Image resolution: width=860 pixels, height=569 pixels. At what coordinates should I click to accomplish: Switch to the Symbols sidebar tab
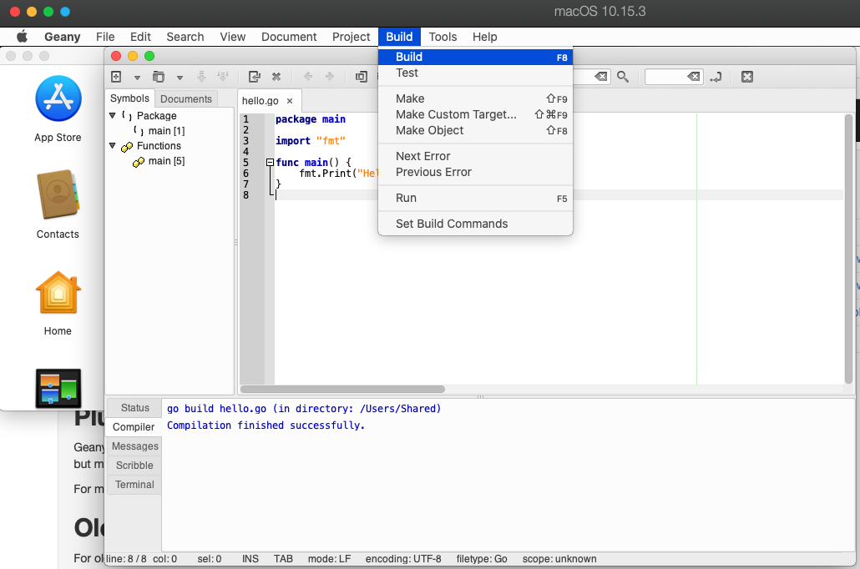(129, 98)
